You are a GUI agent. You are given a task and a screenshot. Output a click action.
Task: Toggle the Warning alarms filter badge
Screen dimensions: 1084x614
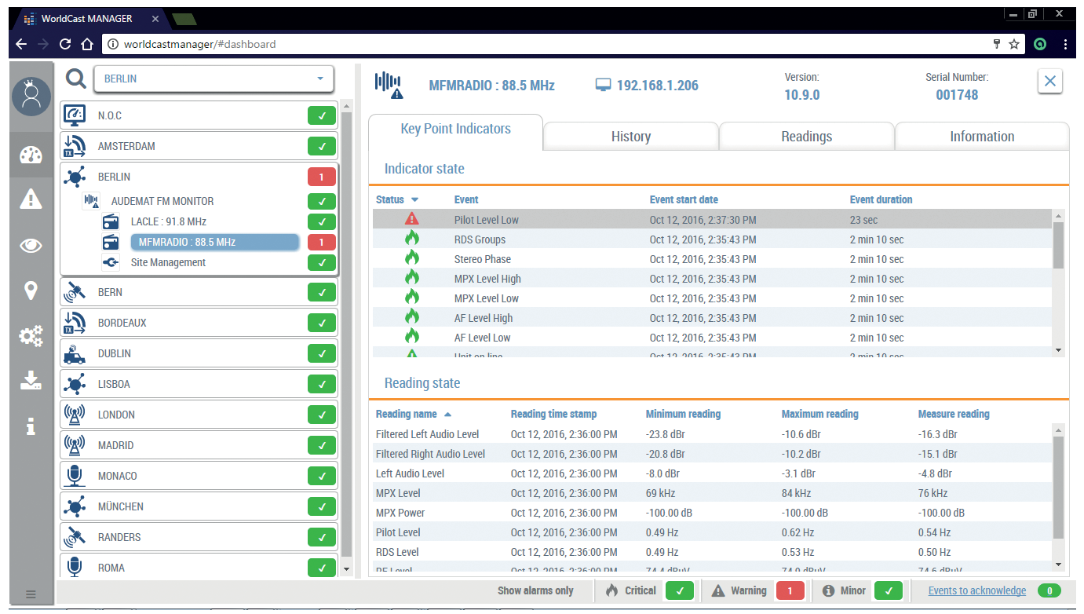coord(790,590)
